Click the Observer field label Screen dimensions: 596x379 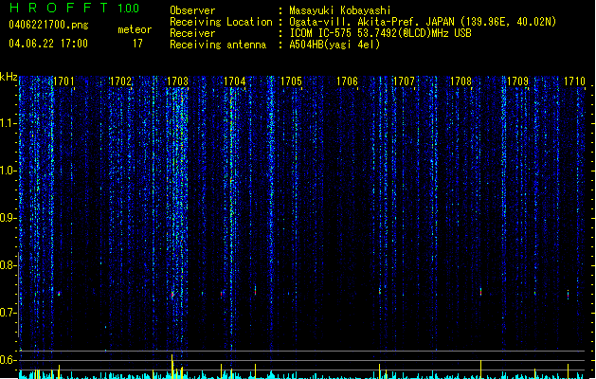click(x=192, y=10)
